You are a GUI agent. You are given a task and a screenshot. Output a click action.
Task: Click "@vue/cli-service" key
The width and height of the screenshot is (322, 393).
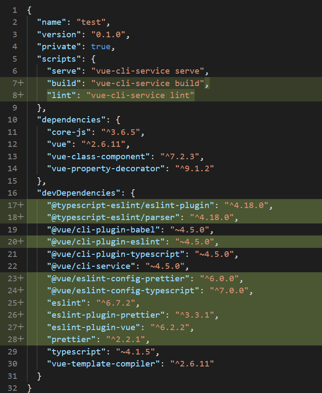[x=91, y=266]
